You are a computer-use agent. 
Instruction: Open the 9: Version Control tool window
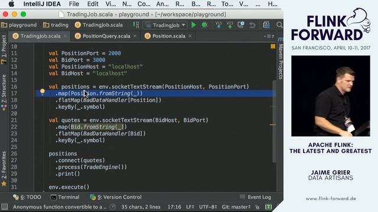[x=116, y=197]
